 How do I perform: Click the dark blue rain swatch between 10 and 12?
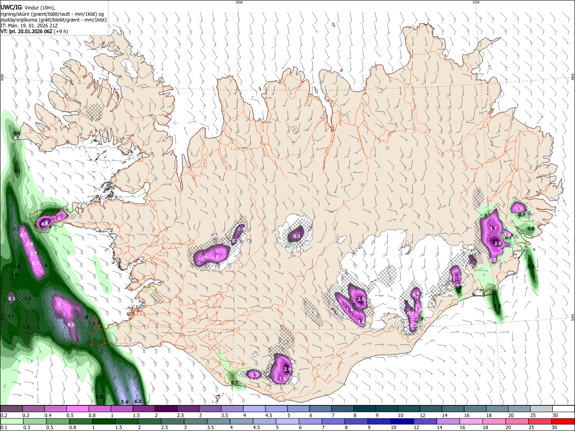point(401,421)
